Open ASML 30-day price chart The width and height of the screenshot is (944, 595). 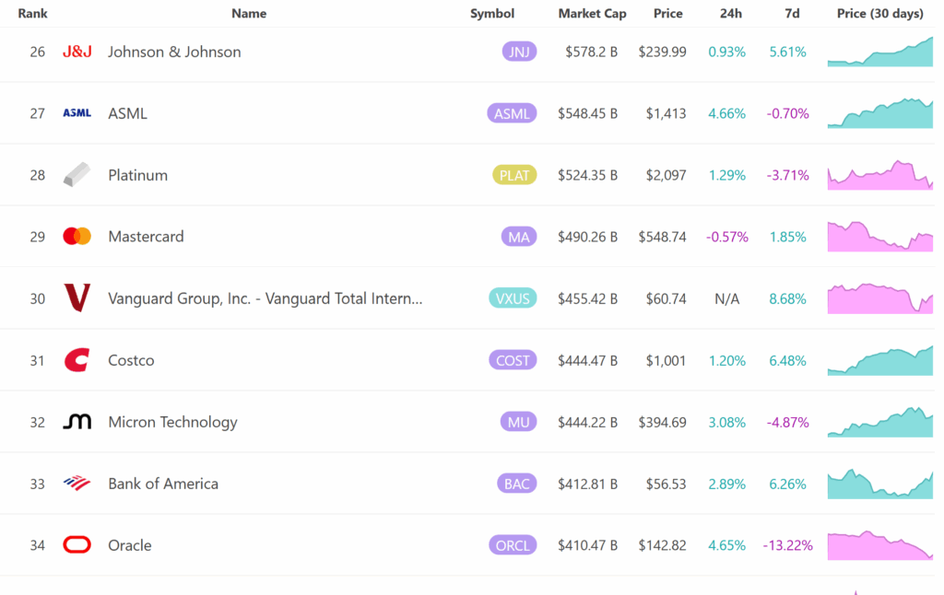tap(879, 113)
